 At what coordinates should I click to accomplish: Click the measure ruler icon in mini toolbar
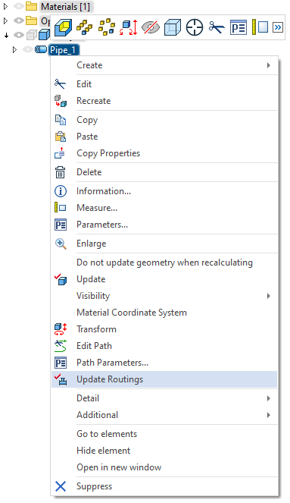[x=260, y=27]
